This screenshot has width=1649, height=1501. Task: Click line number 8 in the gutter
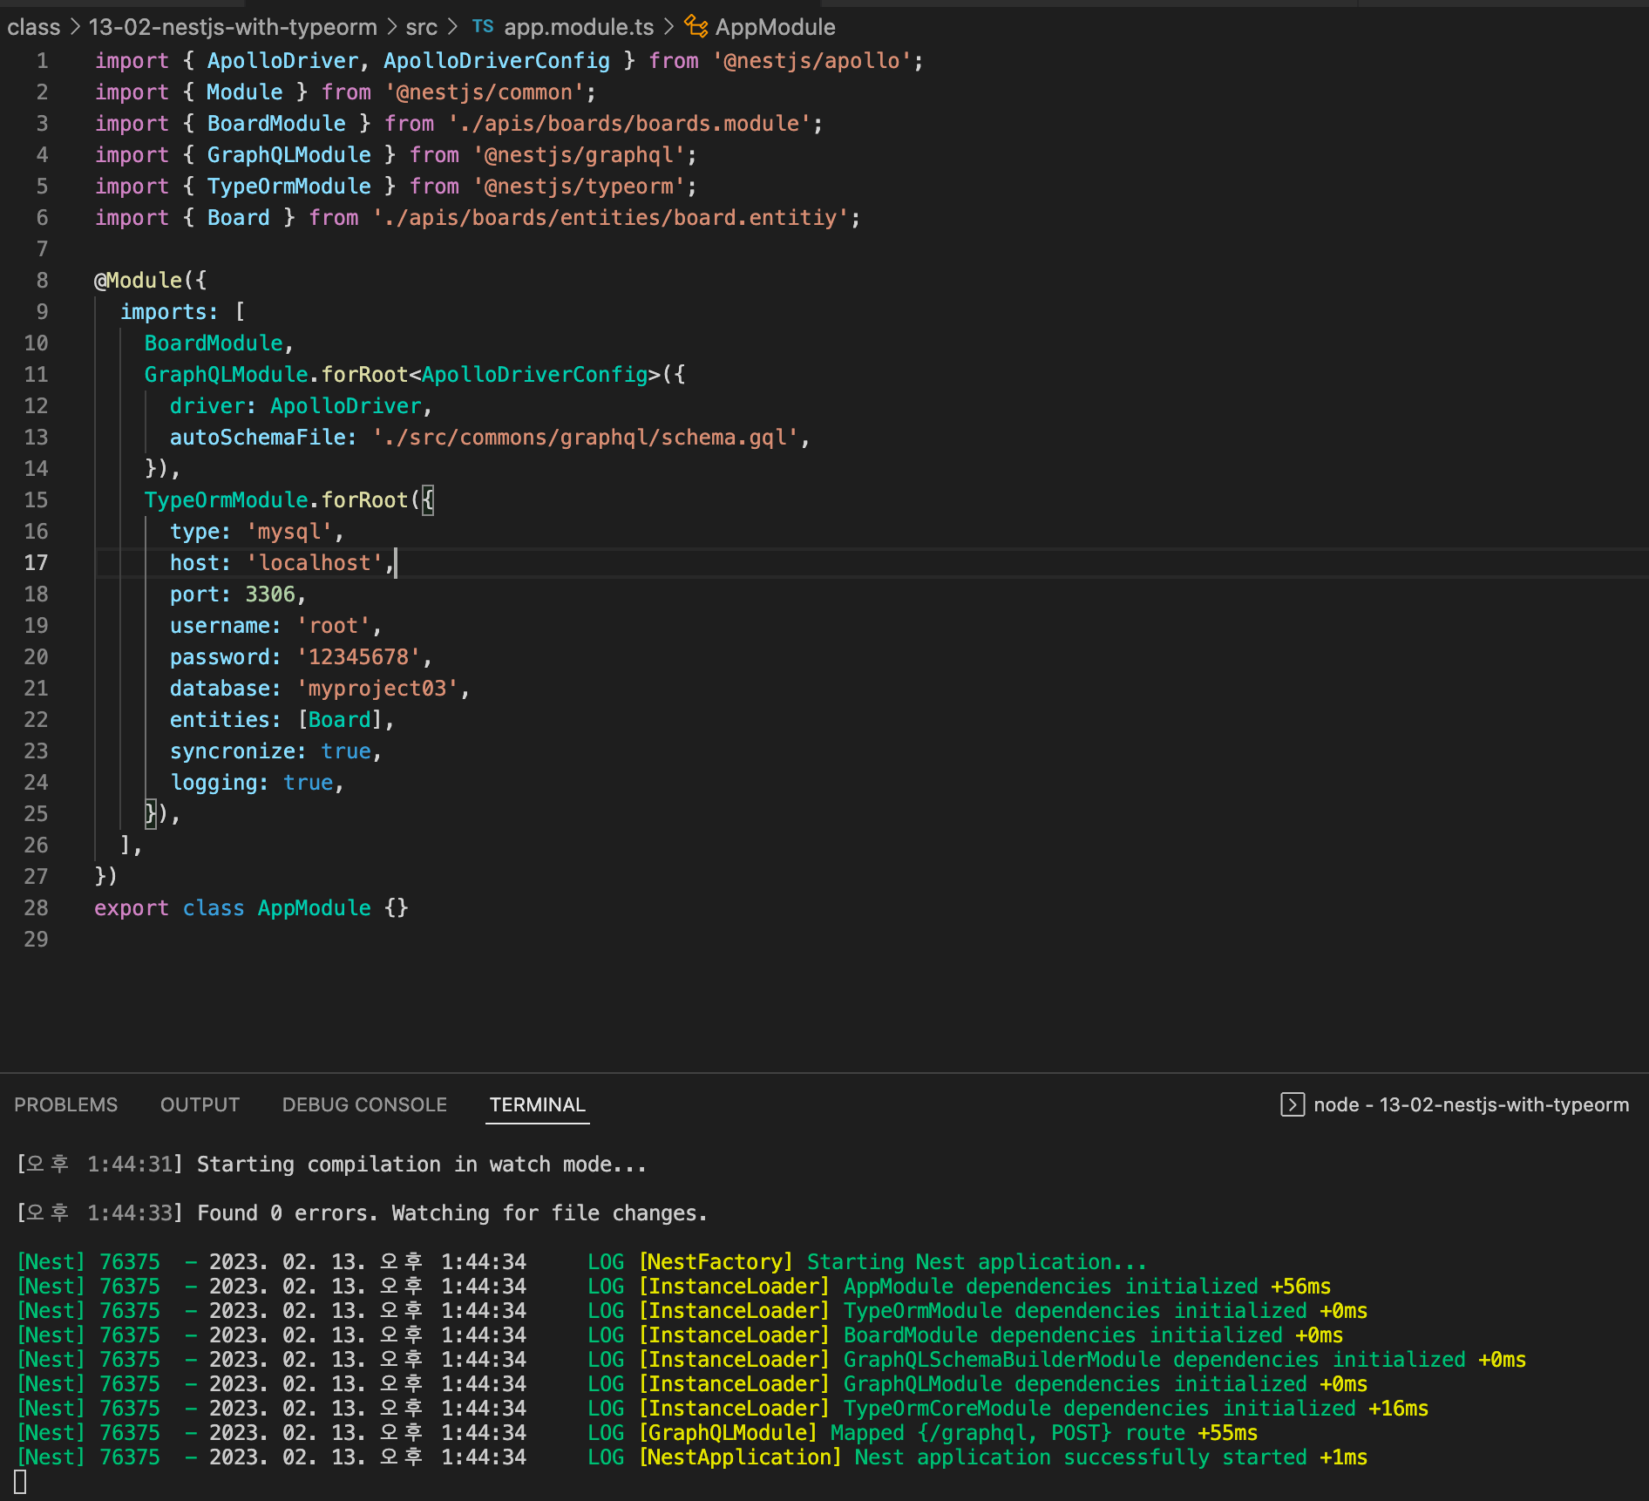tap(42, 280)
